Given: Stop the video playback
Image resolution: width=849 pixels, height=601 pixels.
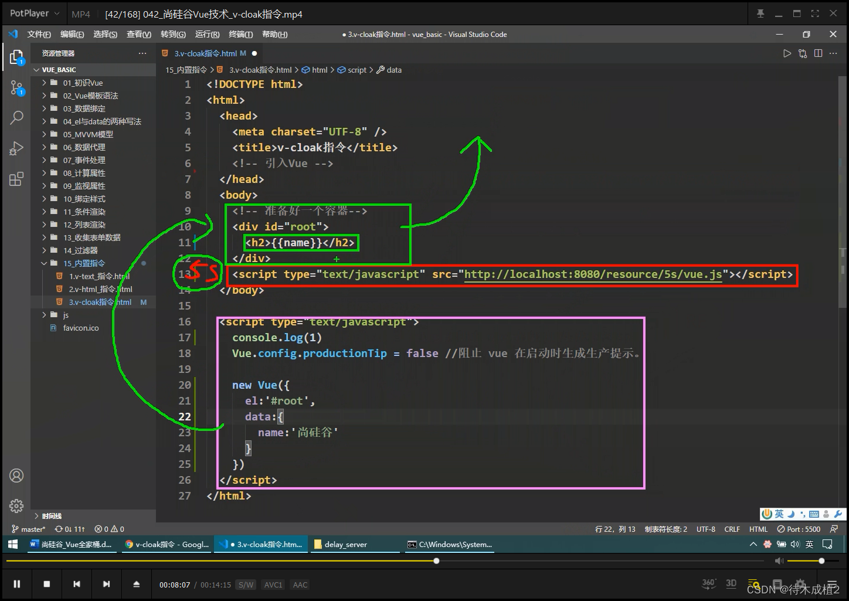Looking at the screenshot, I should pos(47,584).
